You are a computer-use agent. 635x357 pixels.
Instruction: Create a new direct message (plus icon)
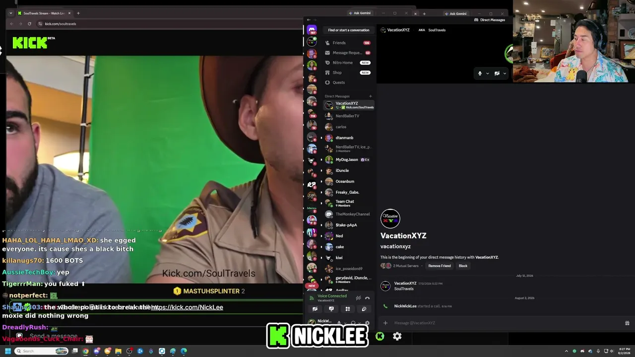(x=371, y=96)
